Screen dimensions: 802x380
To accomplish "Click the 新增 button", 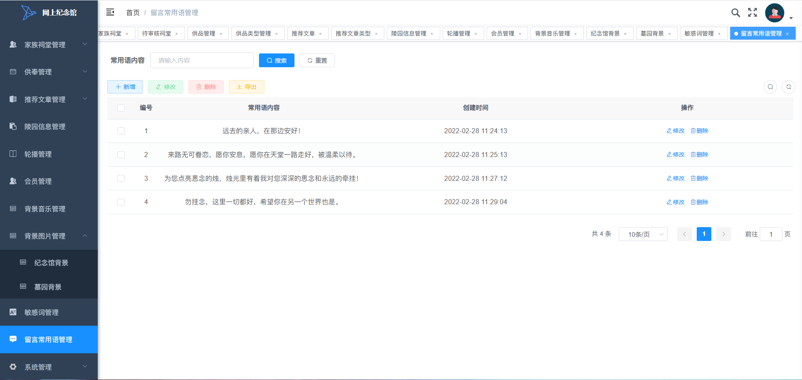I will tap(125, 87).
